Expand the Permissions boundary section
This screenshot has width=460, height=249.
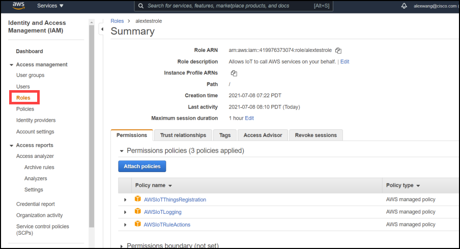click(122, 246)
